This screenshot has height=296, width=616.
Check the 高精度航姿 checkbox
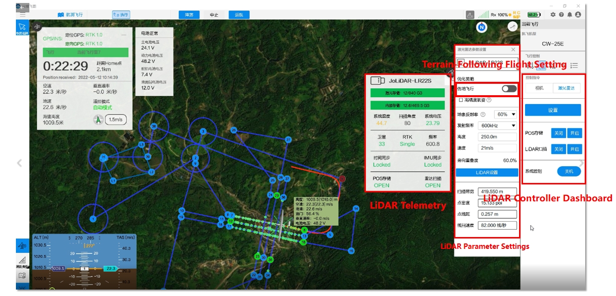pyautogui.click(x=461, y=100)
